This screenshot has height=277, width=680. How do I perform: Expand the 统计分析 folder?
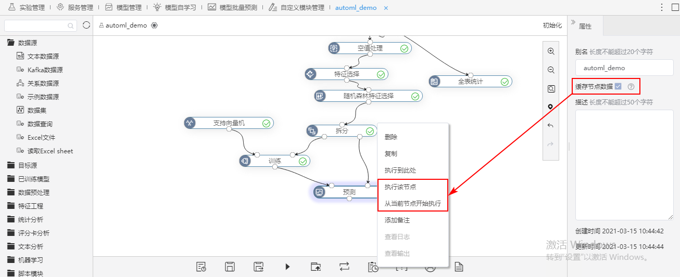25,219
